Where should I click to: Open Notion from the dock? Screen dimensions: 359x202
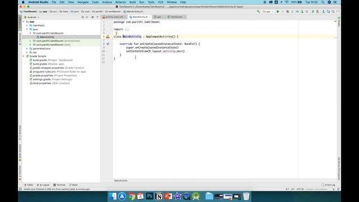pos(159,196)
